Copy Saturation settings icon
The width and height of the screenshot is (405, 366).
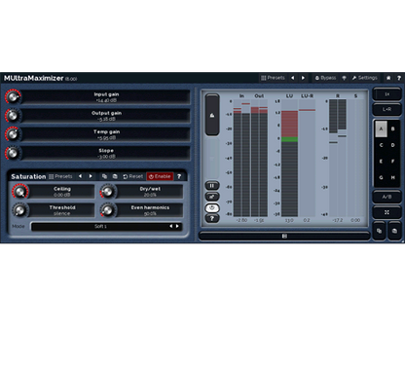pos(104,176)
